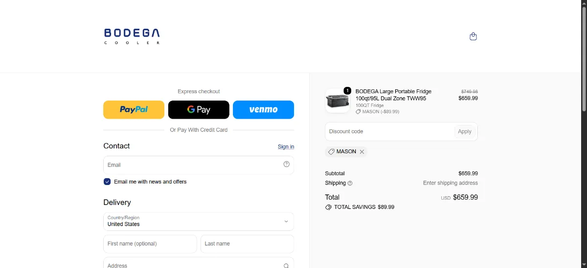The height and width of the screenshot is (268, 587).
Task: Pay with the PayPal express button
Action: (134, 110)
